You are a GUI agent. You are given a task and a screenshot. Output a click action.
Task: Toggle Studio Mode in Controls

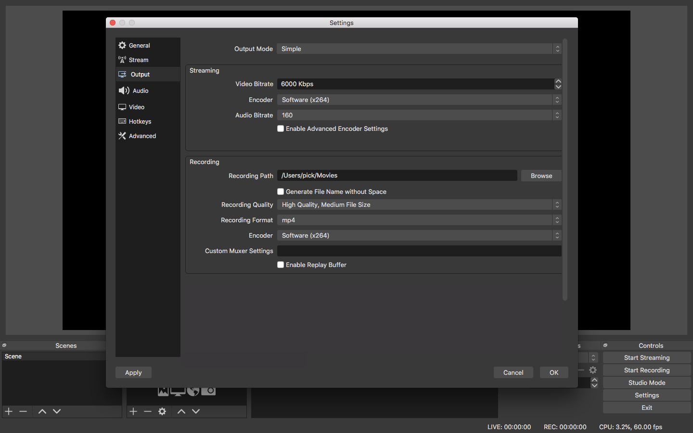pos(647,382)
